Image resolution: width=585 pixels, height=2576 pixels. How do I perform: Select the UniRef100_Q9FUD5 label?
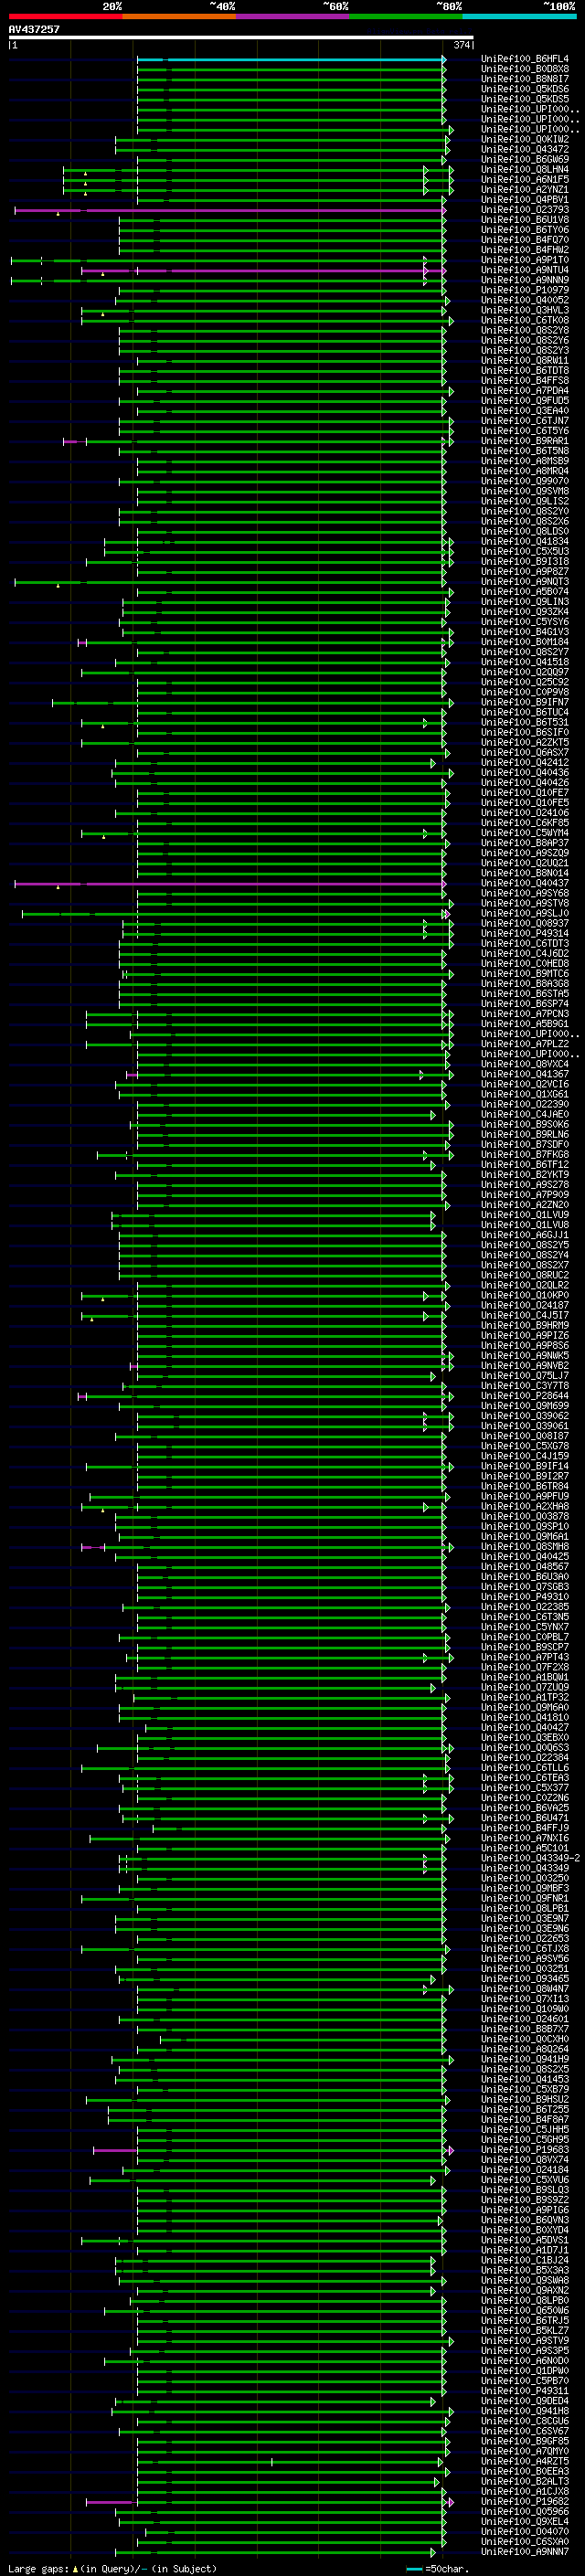click(524, 401)
